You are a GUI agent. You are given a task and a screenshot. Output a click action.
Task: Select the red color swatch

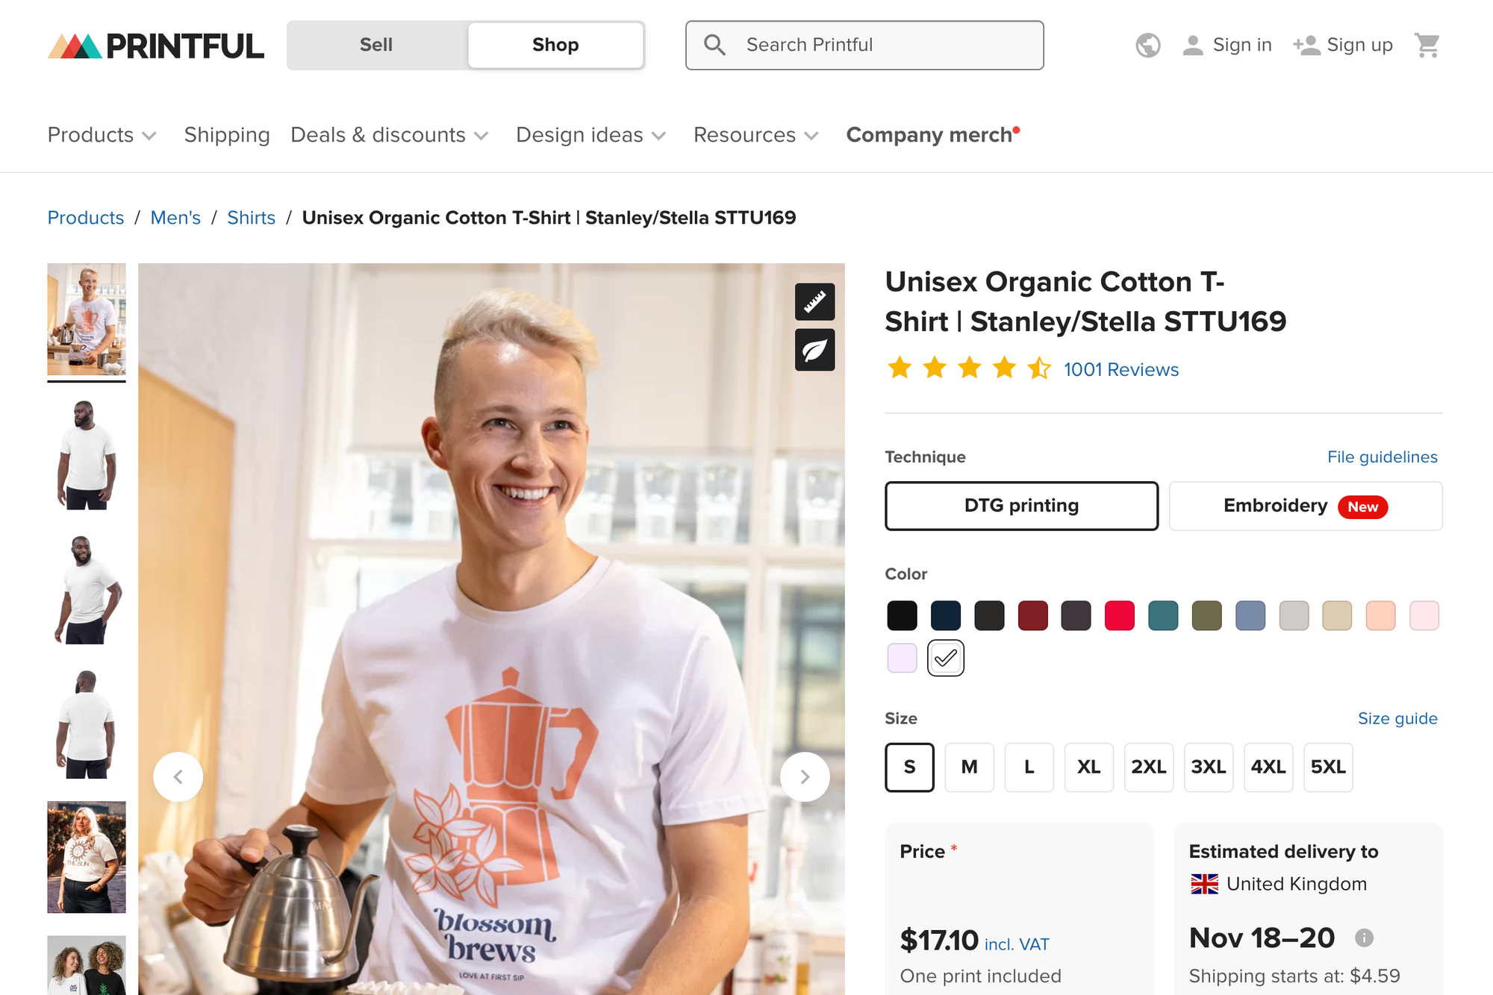tap(1119, 615)
